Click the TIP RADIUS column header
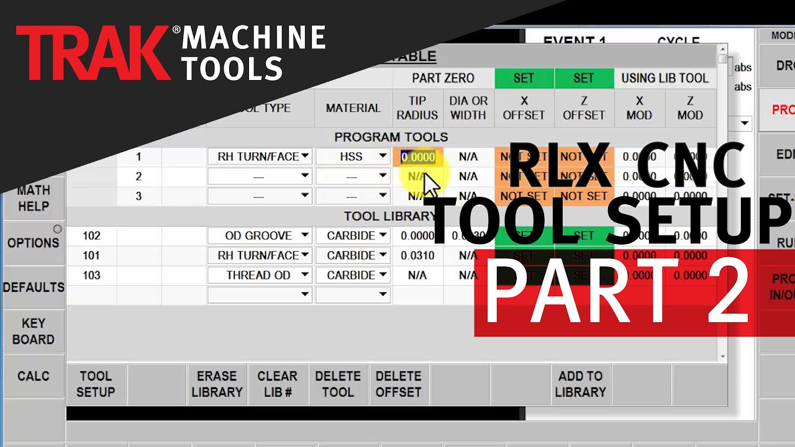The height and width of the screenshot is (447, 795). (x=417, y=108)
